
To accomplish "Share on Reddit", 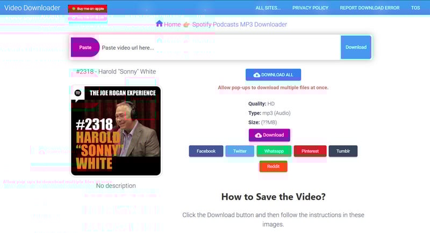I will pos(273,167).
